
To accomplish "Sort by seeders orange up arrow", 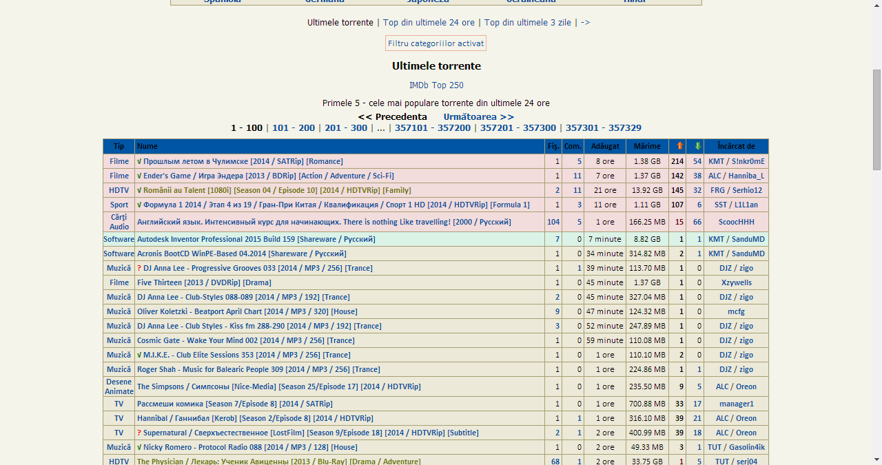I will point(679,146).
